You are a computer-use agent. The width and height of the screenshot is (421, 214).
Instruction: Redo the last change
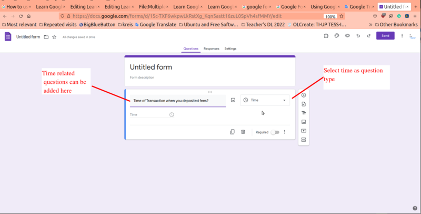pyautogui.click(x=369, y=36)
